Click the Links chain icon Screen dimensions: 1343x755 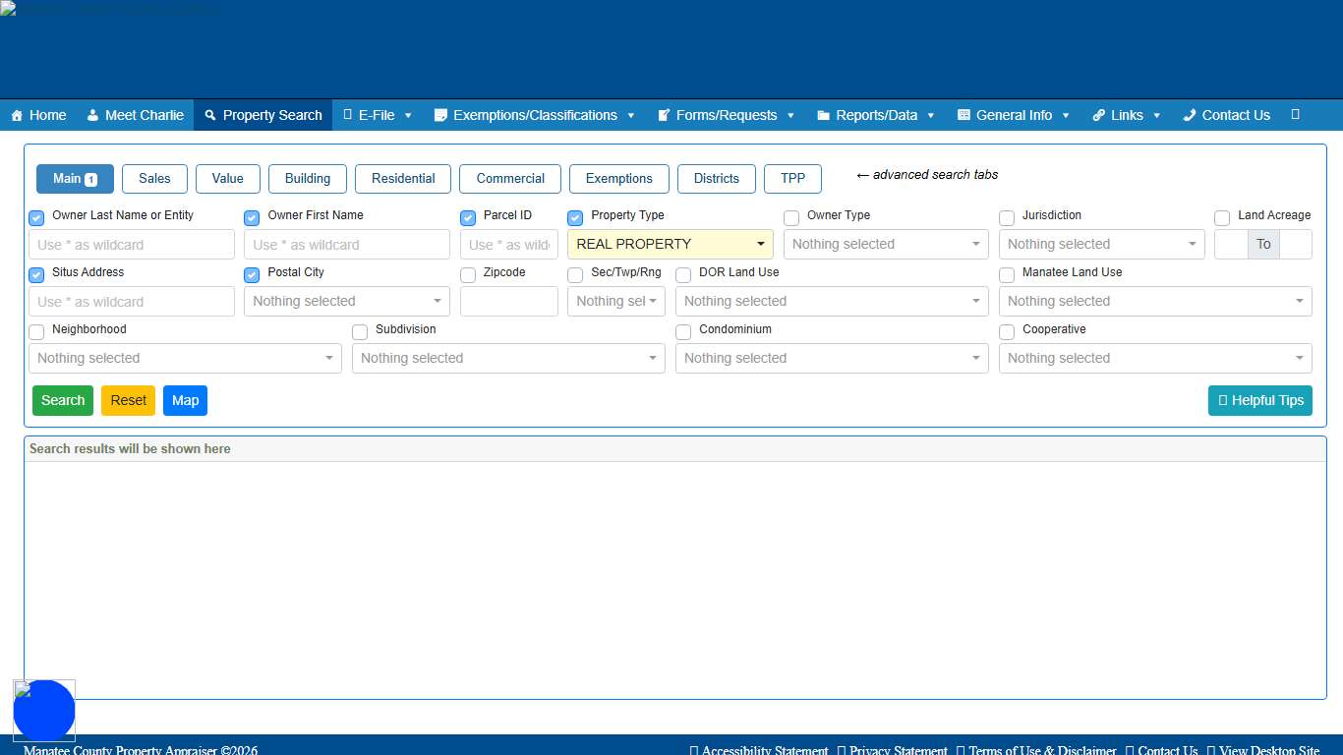[1098, 115]
